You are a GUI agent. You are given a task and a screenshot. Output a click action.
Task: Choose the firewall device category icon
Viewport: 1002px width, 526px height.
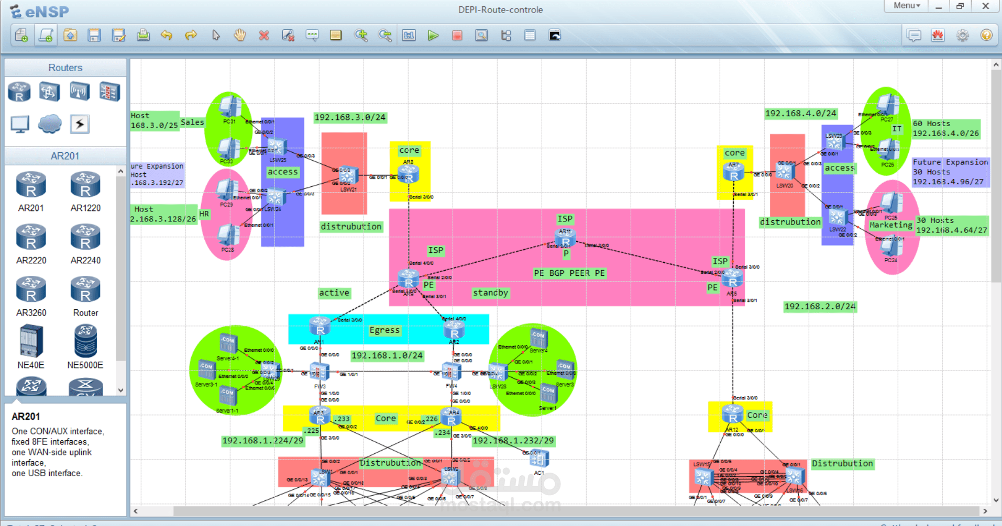point(109,92)
